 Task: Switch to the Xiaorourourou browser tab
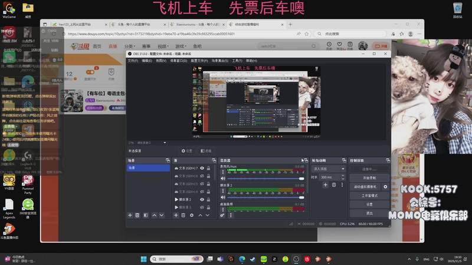197,24
